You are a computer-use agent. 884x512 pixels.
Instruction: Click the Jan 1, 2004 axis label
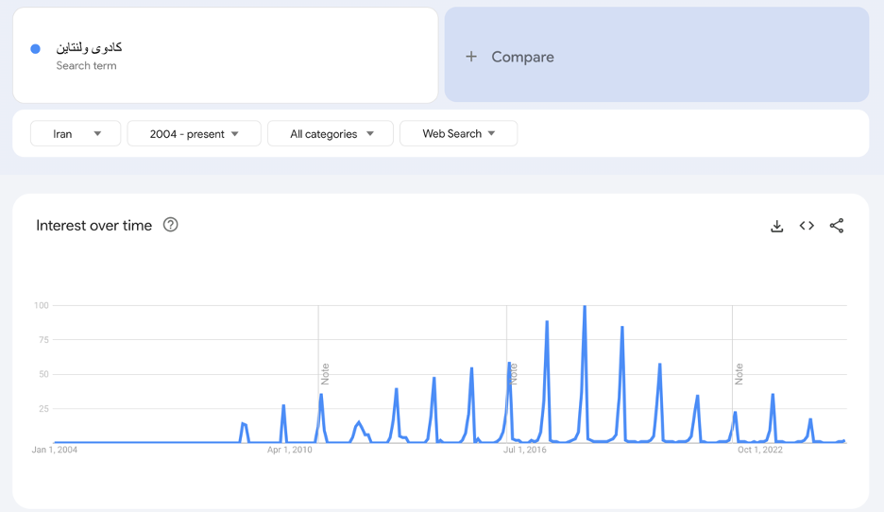[55, 450]
